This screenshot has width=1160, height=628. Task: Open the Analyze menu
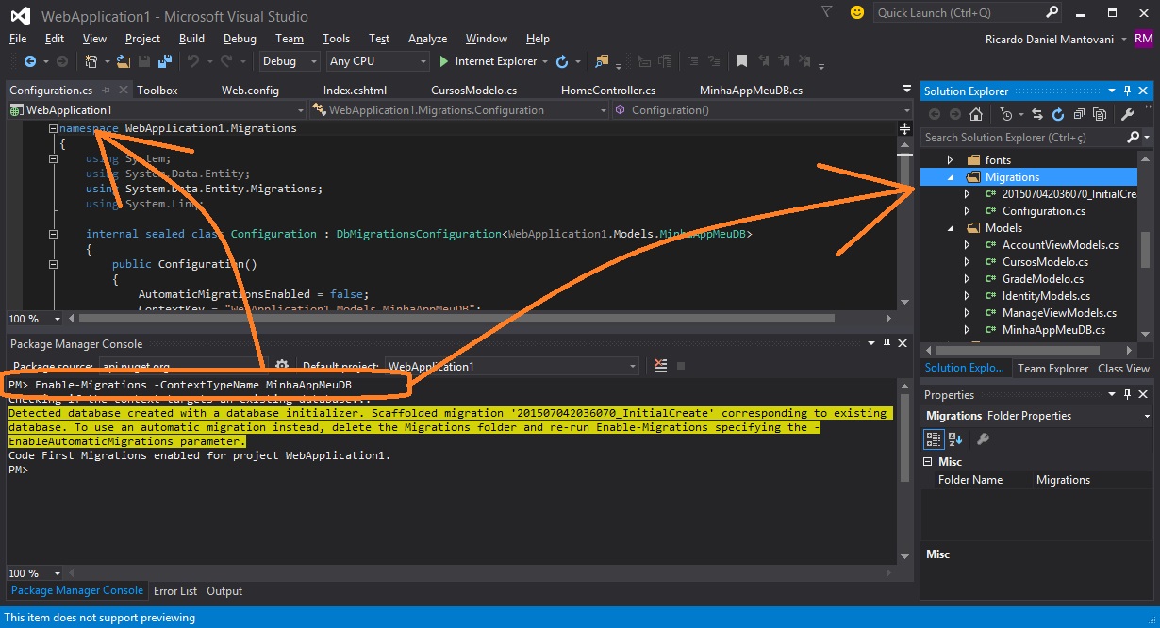(x=427, y=39)
